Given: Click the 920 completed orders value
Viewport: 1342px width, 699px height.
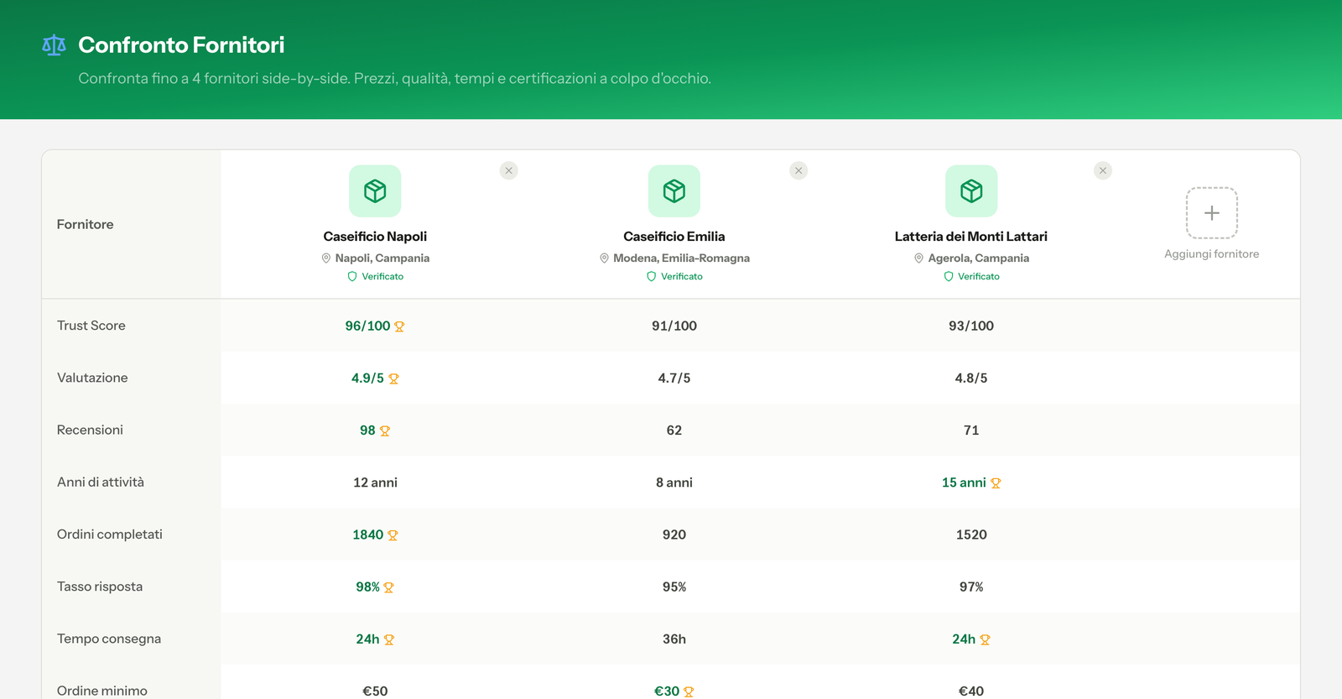Looking at the screenshot, I should pos(674,535).
